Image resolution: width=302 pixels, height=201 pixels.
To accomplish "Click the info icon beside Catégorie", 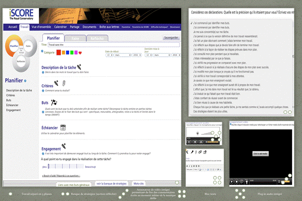I will coord(42,51).
